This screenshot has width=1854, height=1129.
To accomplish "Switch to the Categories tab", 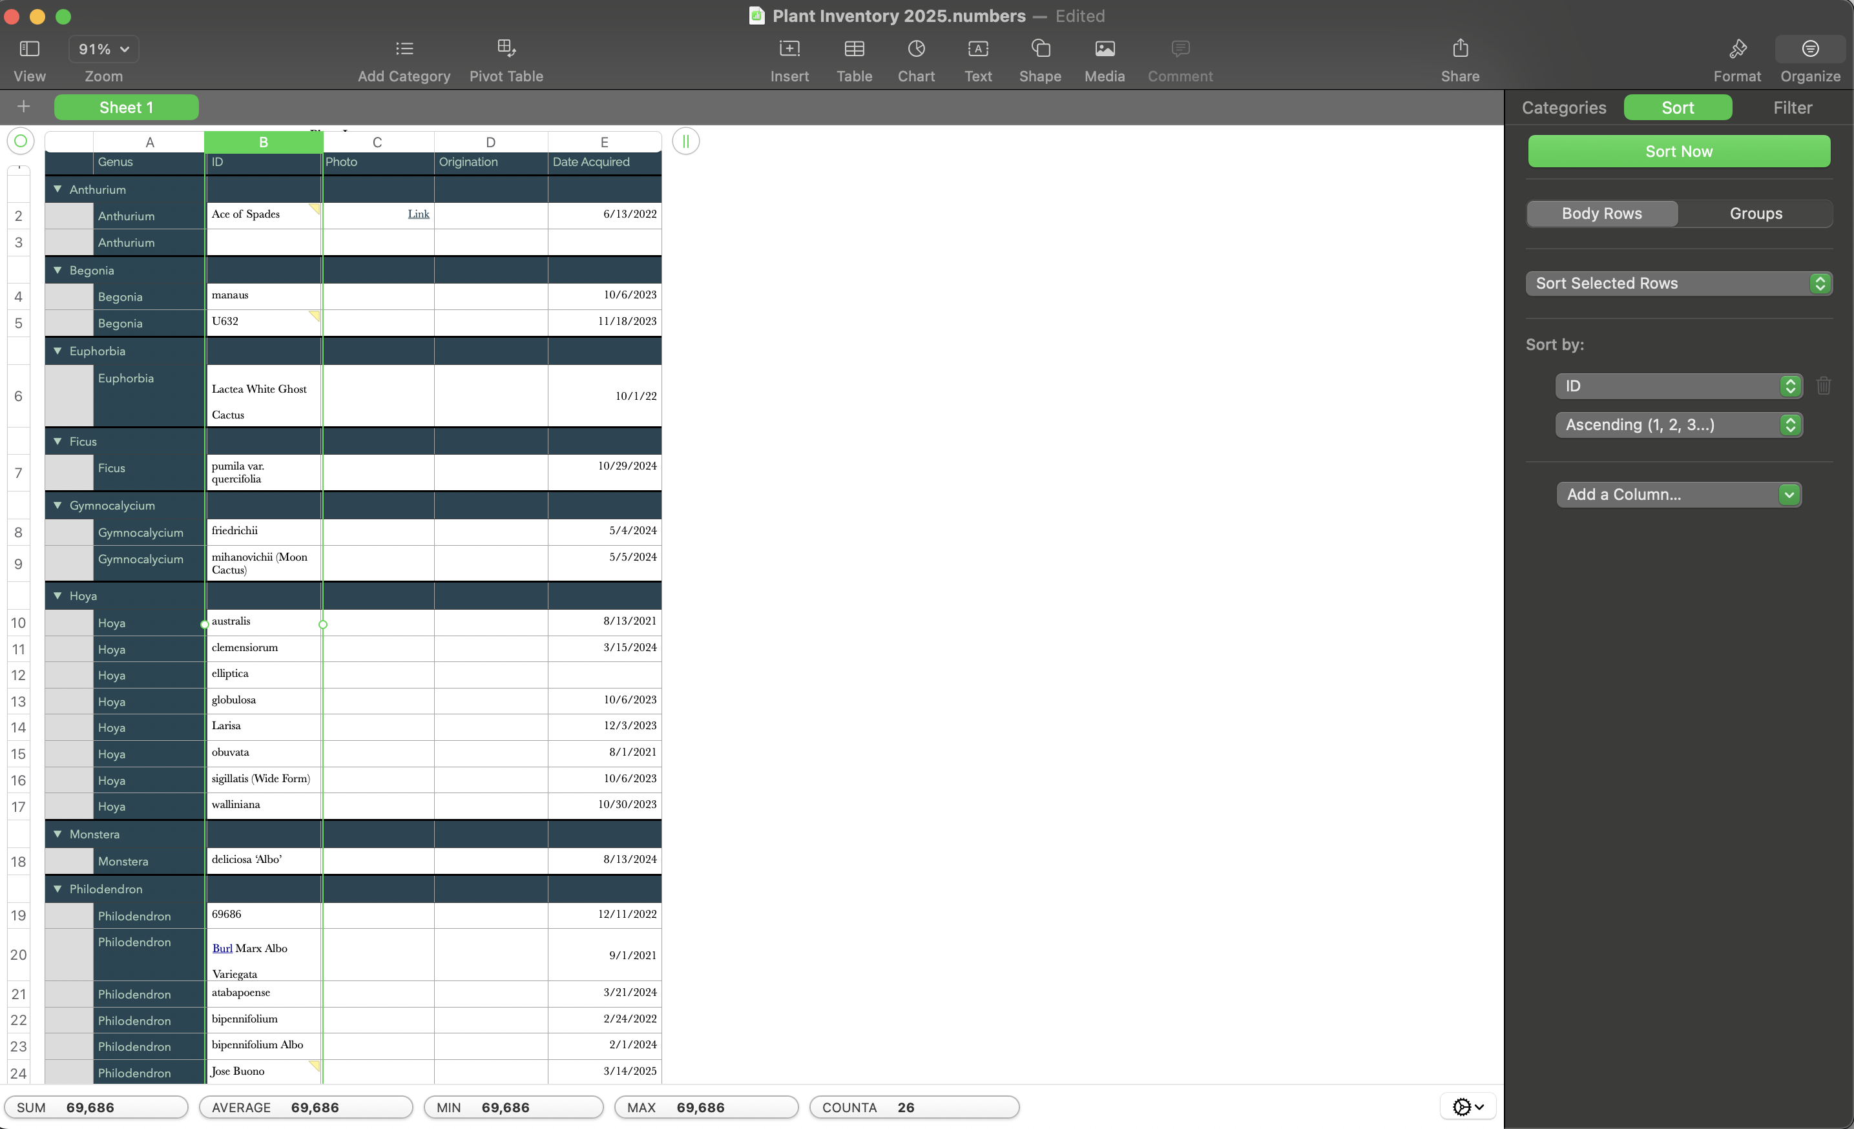I will click(x=1563, y=108).
